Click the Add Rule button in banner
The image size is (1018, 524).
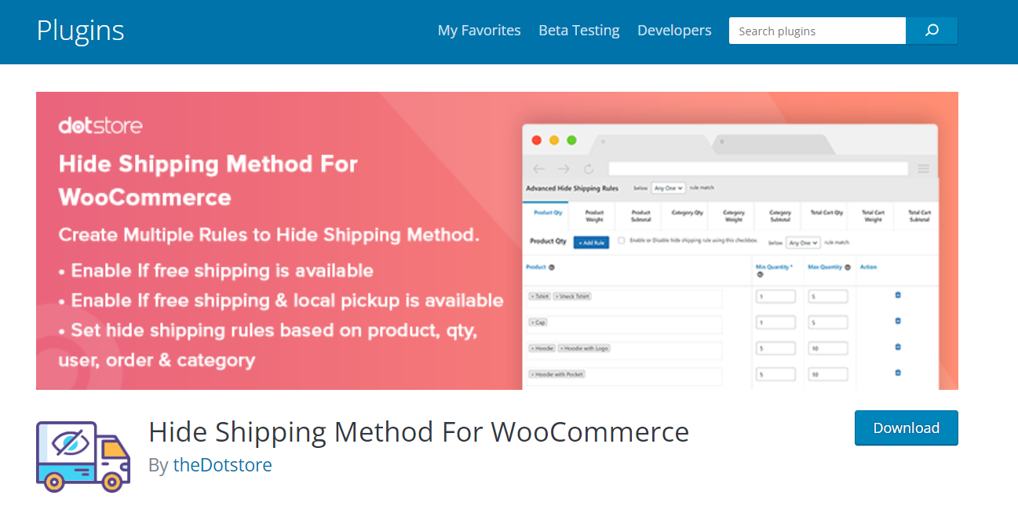click(591, 242)
